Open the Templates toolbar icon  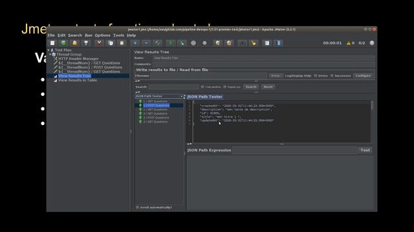tap(63, 43)
